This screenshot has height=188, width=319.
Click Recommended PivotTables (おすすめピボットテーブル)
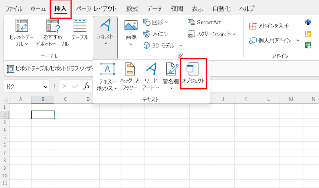point(52,33)
